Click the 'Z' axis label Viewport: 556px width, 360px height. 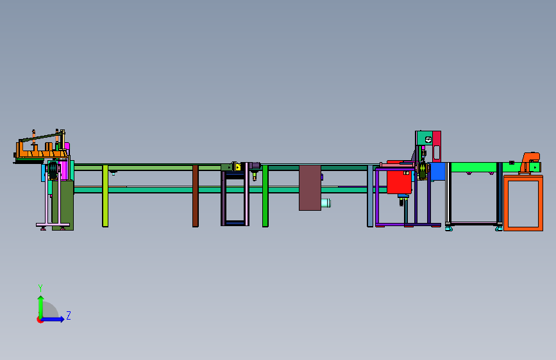pos(69,315)
